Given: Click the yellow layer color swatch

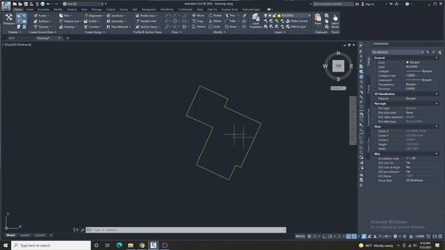Looking at the screenshot, I should pos(279,15).
